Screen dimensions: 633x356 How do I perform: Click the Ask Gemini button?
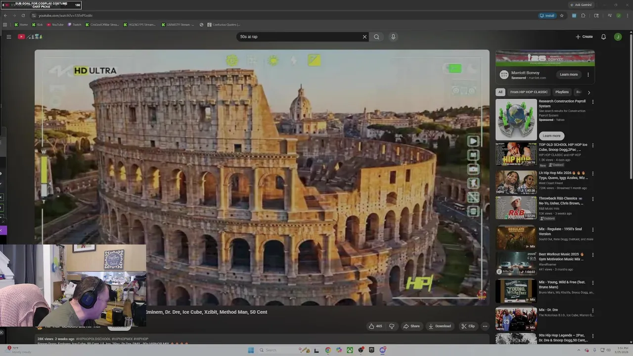581,5
